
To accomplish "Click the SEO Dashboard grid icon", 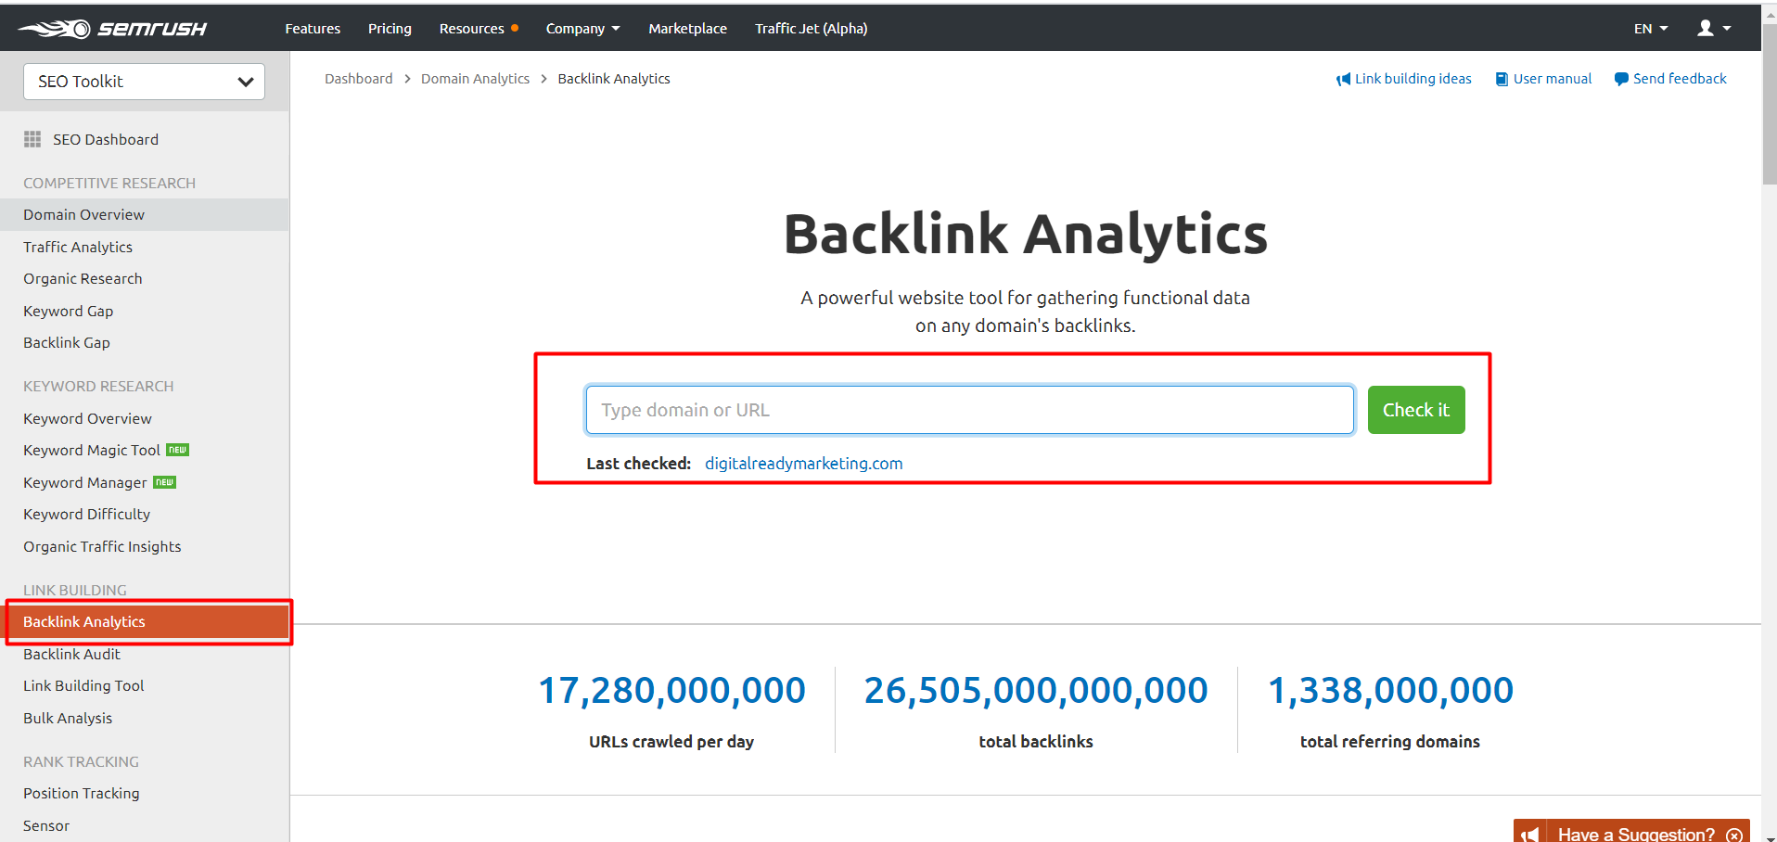I will point(32,139).
